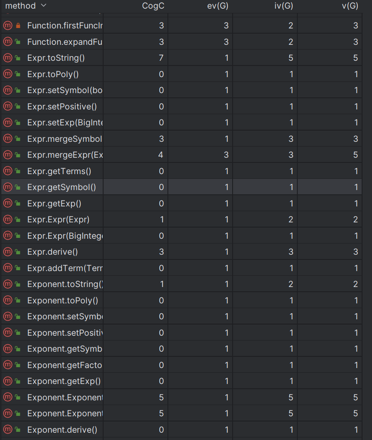The width and height of the screenshot is (372, 440).
Task: Sort table by the CogC column header
Action: (x=153, y=6)
